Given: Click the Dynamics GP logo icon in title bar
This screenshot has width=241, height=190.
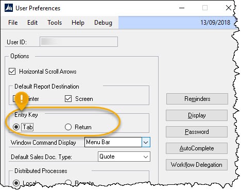Looking at the screenshot, I should click(9, 8).
